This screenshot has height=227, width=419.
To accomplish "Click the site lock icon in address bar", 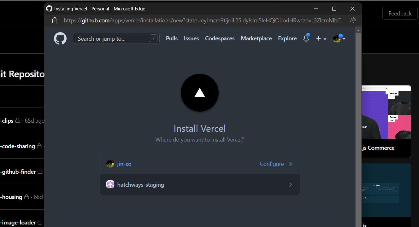I will click(55, 20).
